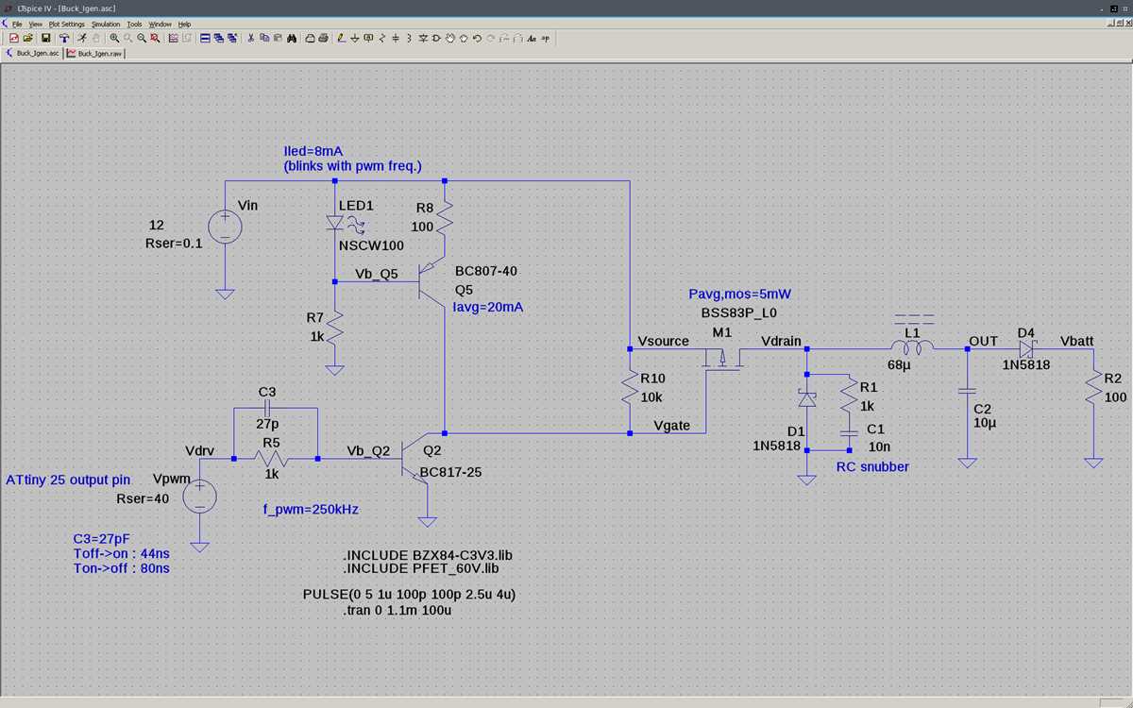
Task: Open the View menu
Action: tap(36, 24)
